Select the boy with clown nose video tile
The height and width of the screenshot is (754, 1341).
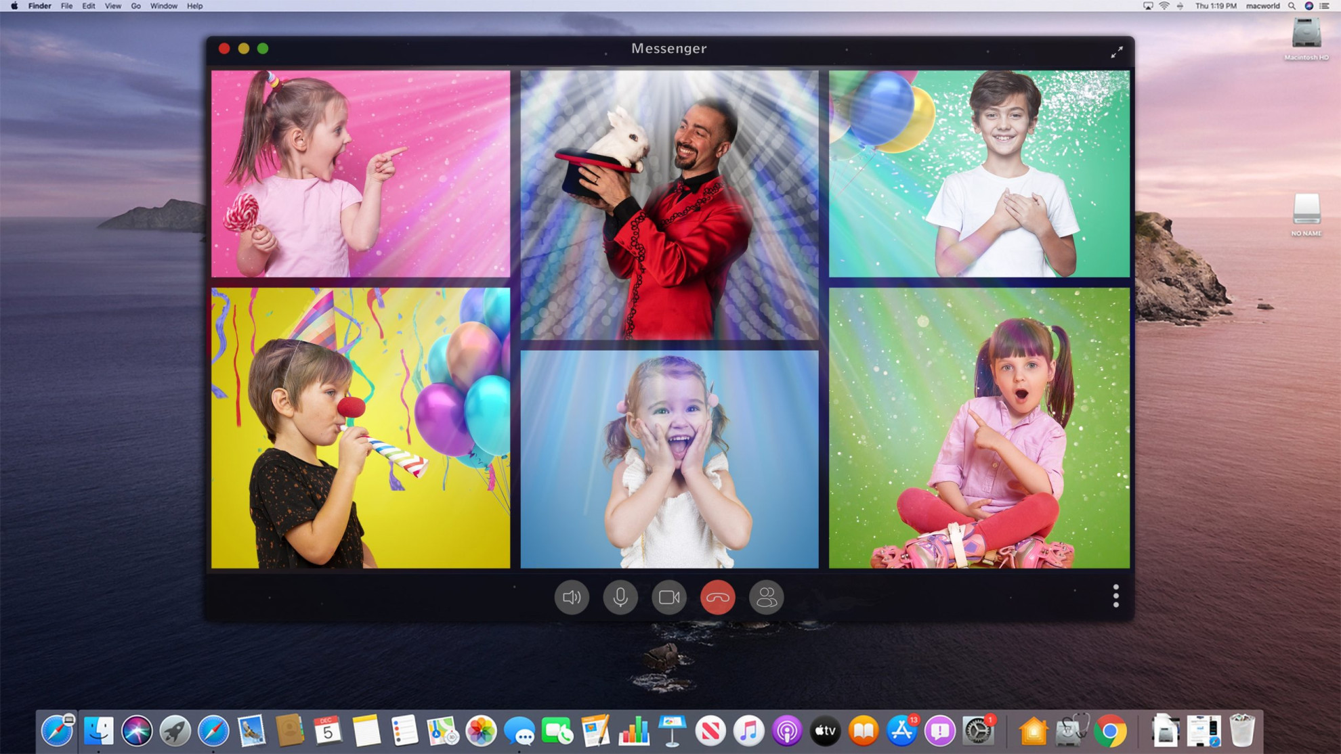360,428
